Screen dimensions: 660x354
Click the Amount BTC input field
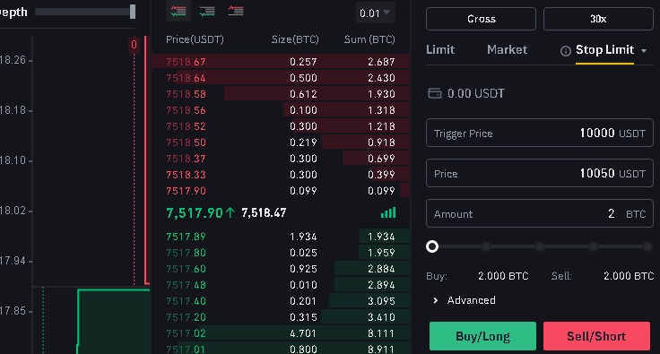pyautogui.click(x=540, y=213)
